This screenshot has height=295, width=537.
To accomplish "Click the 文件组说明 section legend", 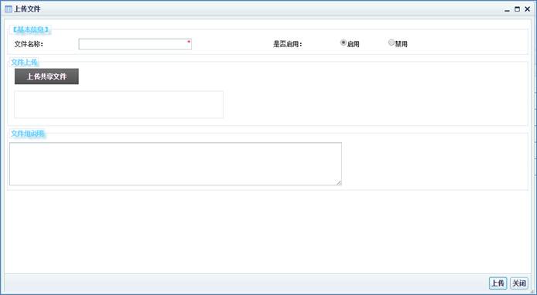I will (x=27, y=134).
